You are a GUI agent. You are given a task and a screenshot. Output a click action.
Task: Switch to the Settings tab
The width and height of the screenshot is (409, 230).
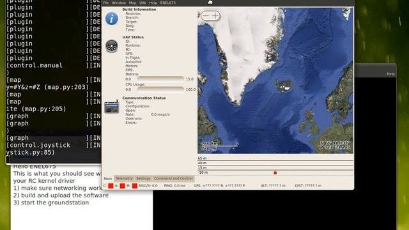[143, 178]
